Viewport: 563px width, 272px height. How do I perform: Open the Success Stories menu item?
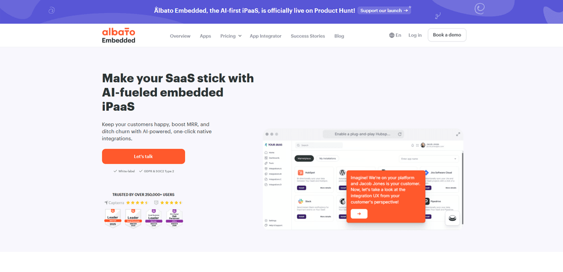308,36
